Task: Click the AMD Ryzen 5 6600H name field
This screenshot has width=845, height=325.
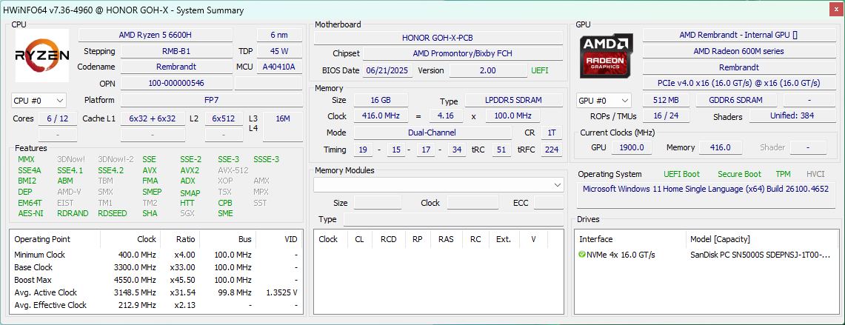Action: [156, 35]
